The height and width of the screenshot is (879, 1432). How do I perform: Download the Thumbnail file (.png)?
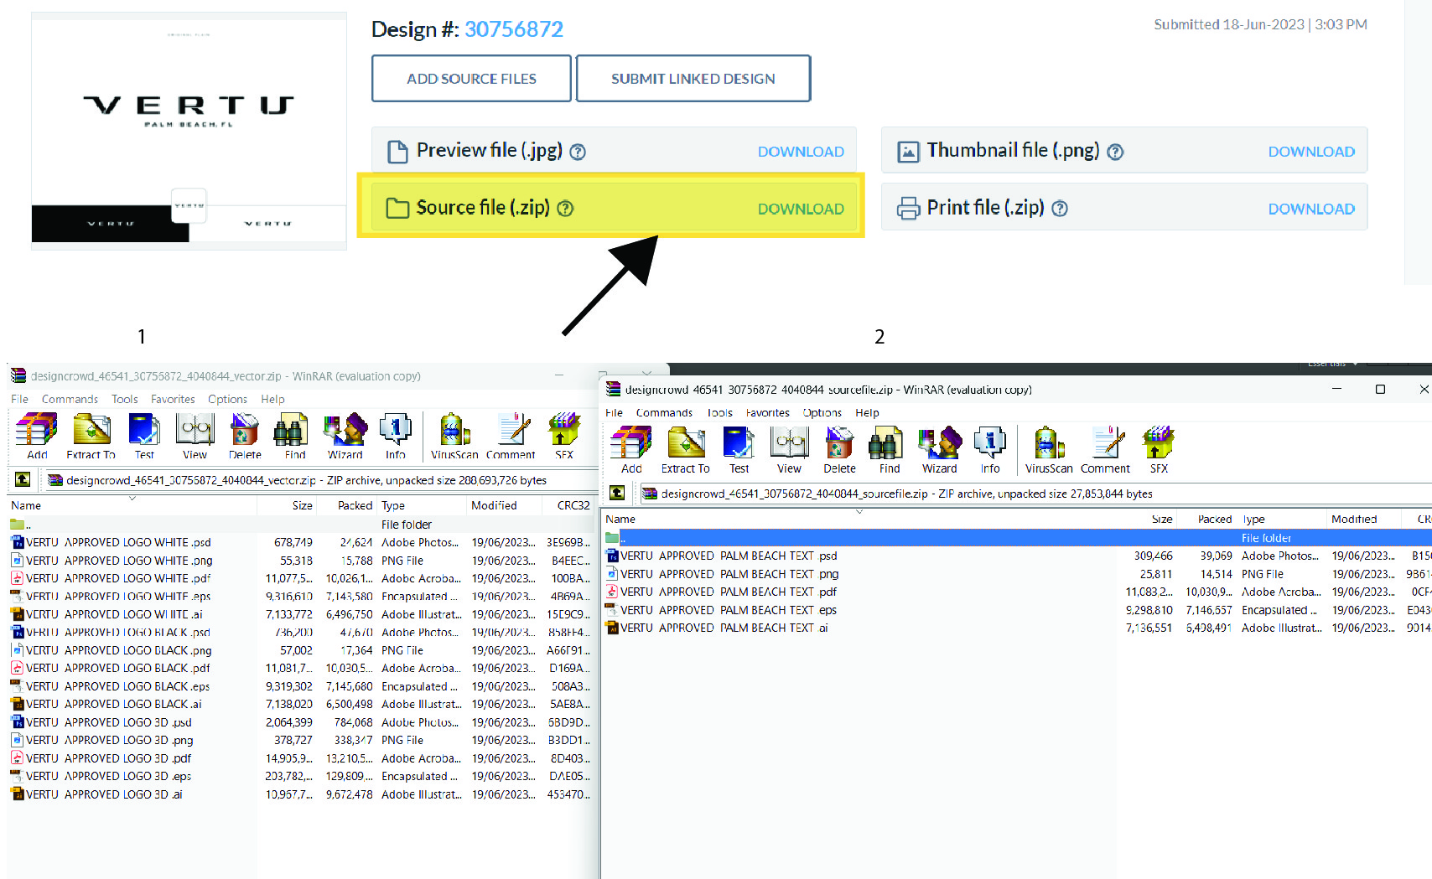[x=1311, y=152]
